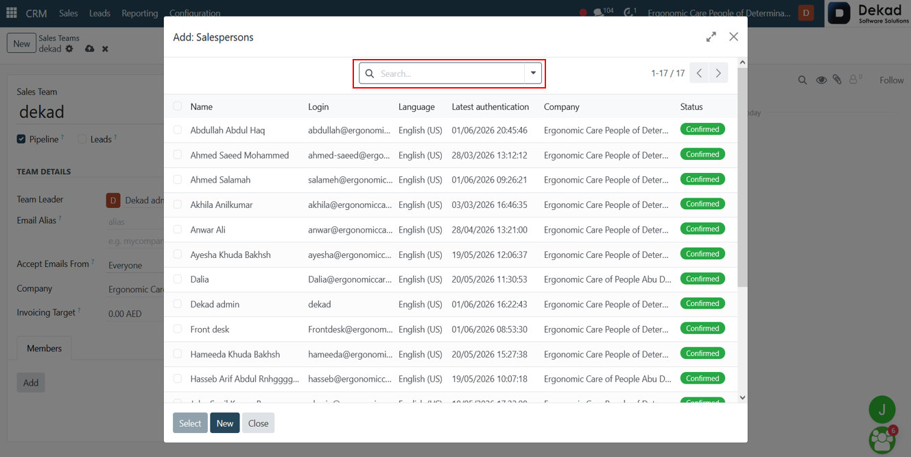Check the Abdullah Abdul Haq row checkbox
Screen dimensions: 911x457
[178, 130]
